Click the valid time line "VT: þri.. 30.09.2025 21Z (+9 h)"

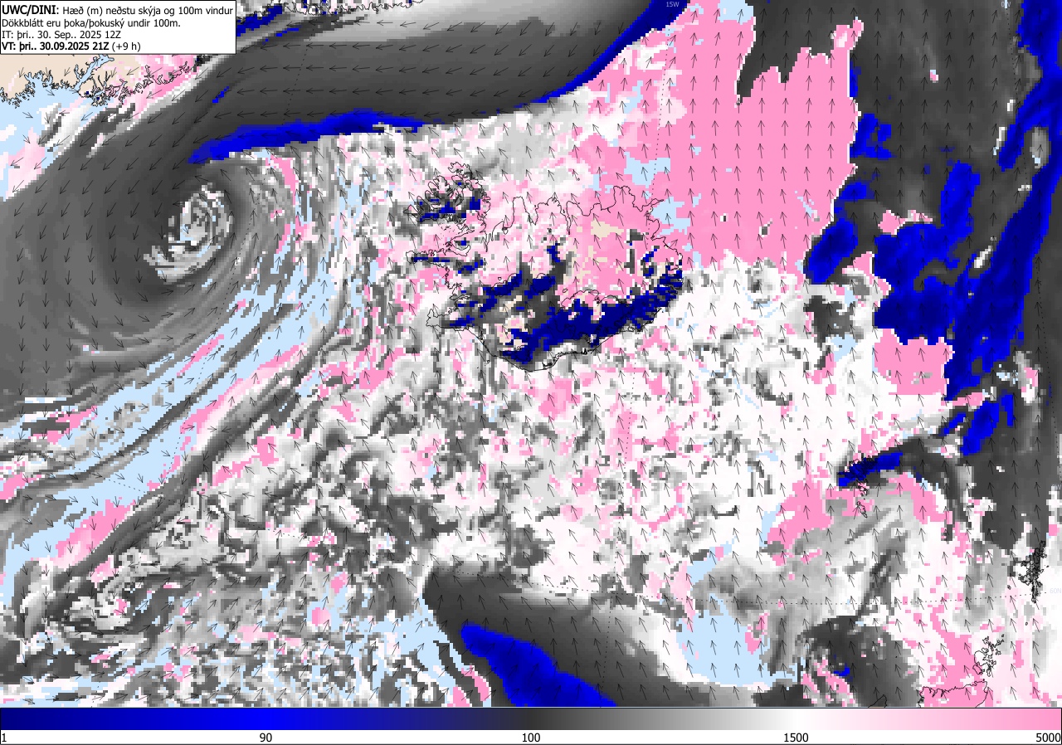pyautogui.click(x=71, y=47)
